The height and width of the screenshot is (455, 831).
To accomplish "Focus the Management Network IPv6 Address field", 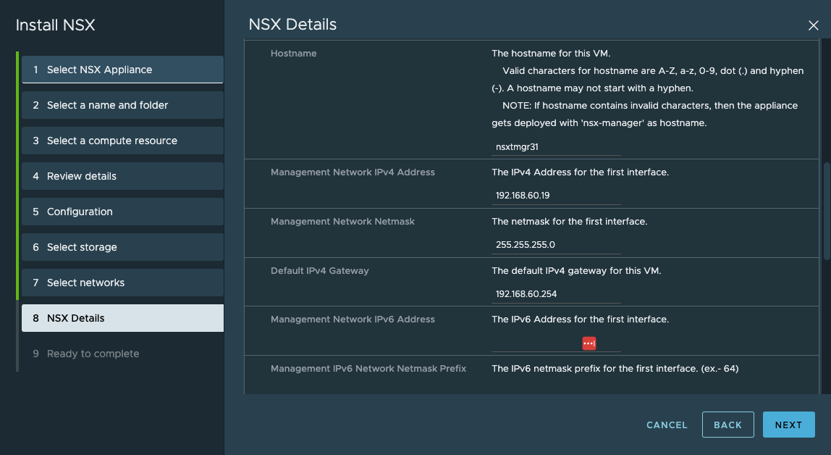I will coord(556,343).
